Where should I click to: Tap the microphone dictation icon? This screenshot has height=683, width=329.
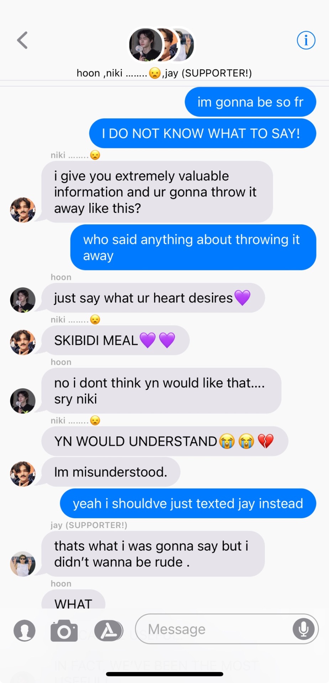pos(303,629)
